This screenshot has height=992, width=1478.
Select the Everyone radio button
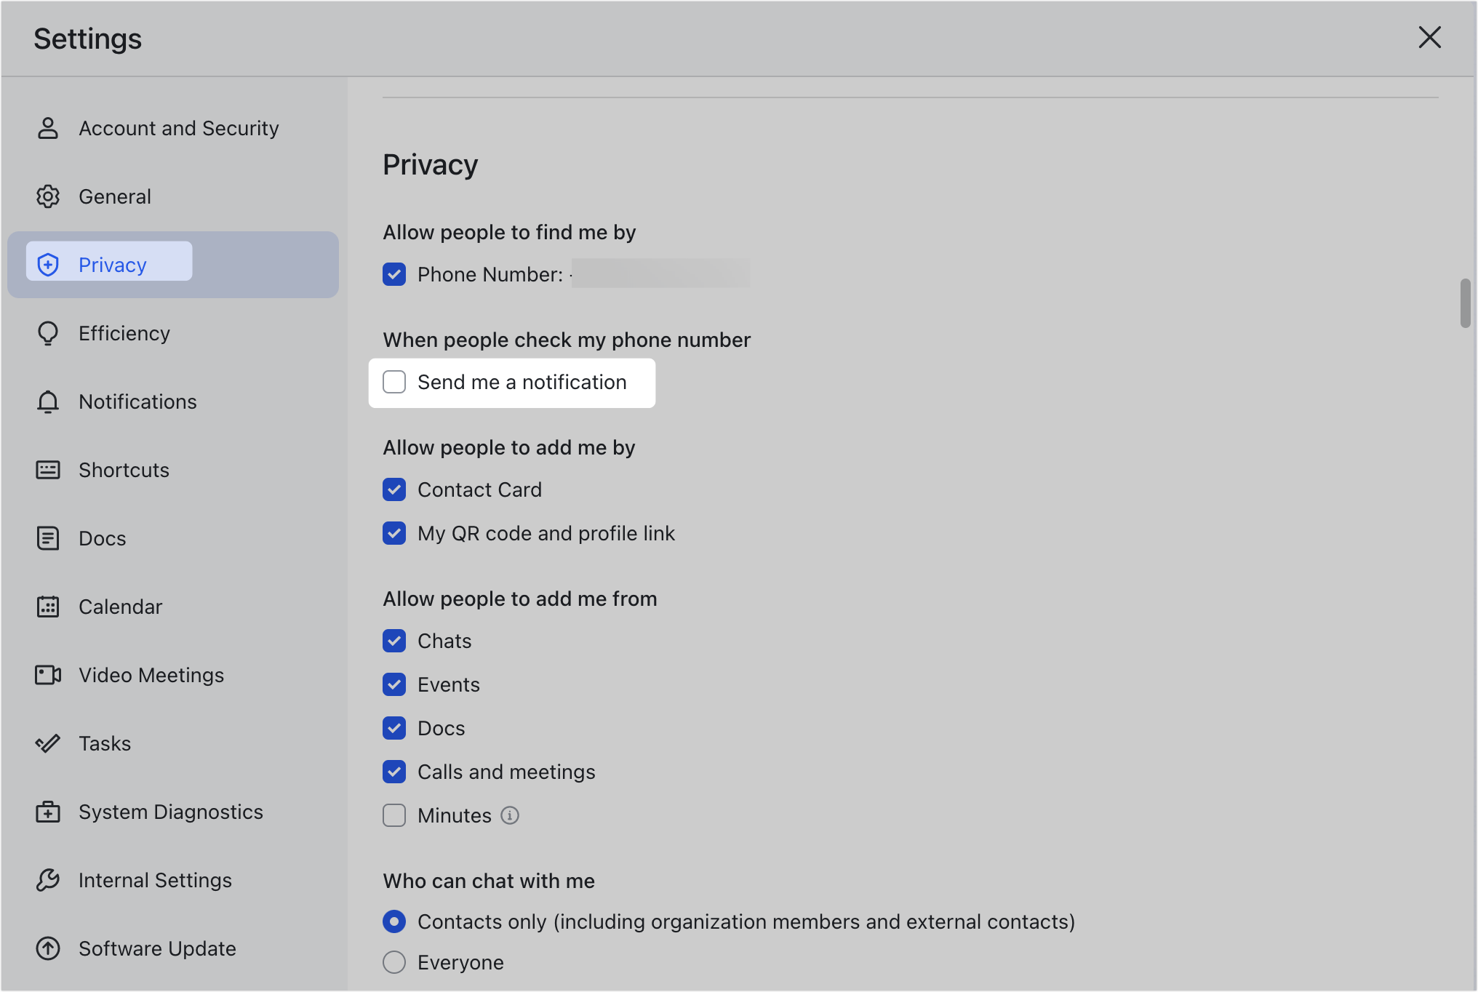(x=394, y=962)
